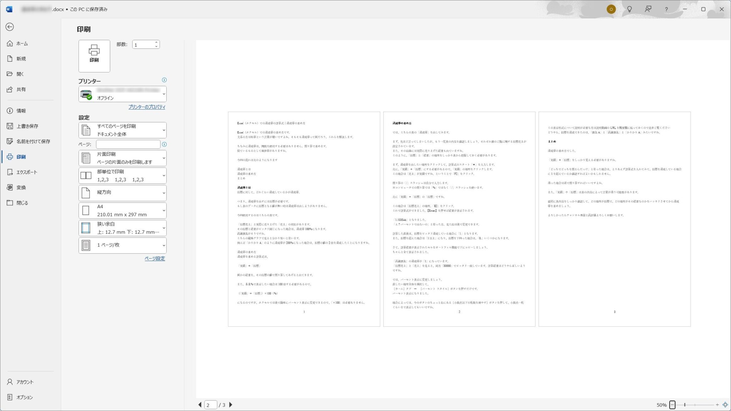The height and width of the screenshot is (411, 731).
Task: Open the Page Setup link
Action: [155, 258]
